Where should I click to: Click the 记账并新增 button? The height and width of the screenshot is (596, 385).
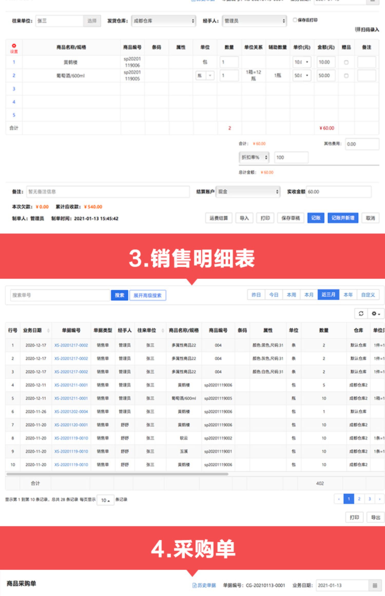[343, 218]
